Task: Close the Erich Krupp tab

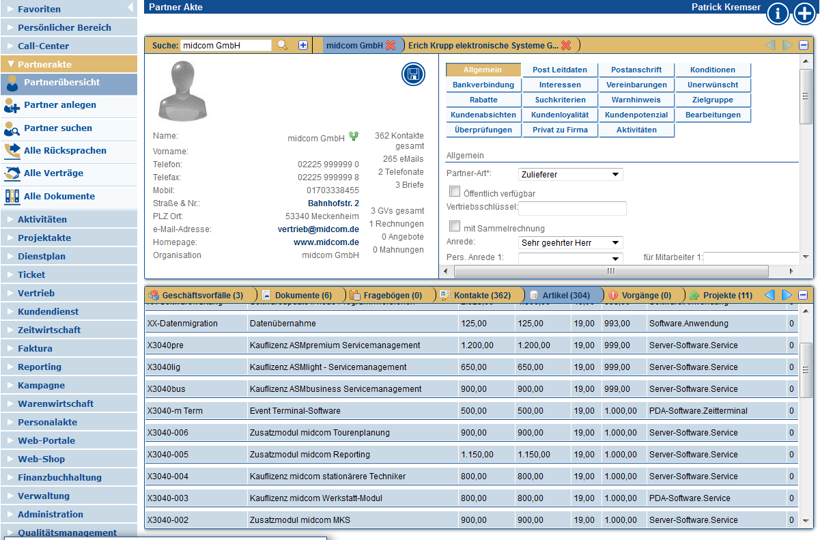Action: [566, 46]
